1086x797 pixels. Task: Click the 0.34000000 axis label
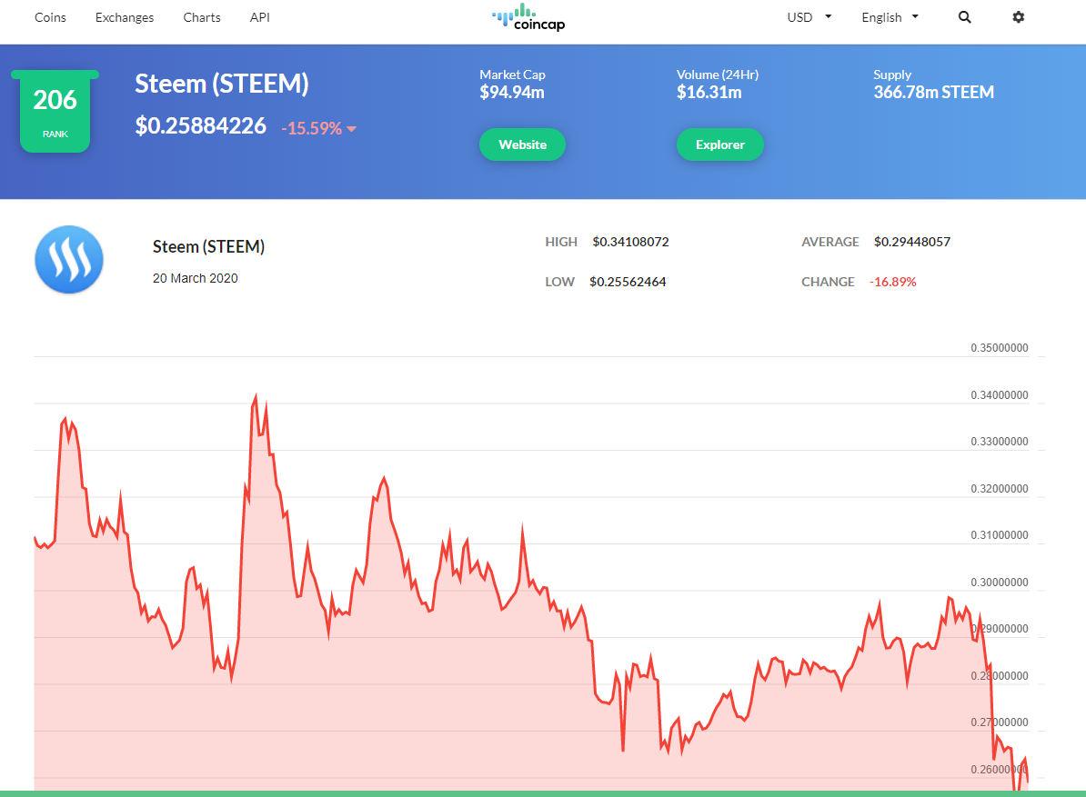click(1000, 395)
